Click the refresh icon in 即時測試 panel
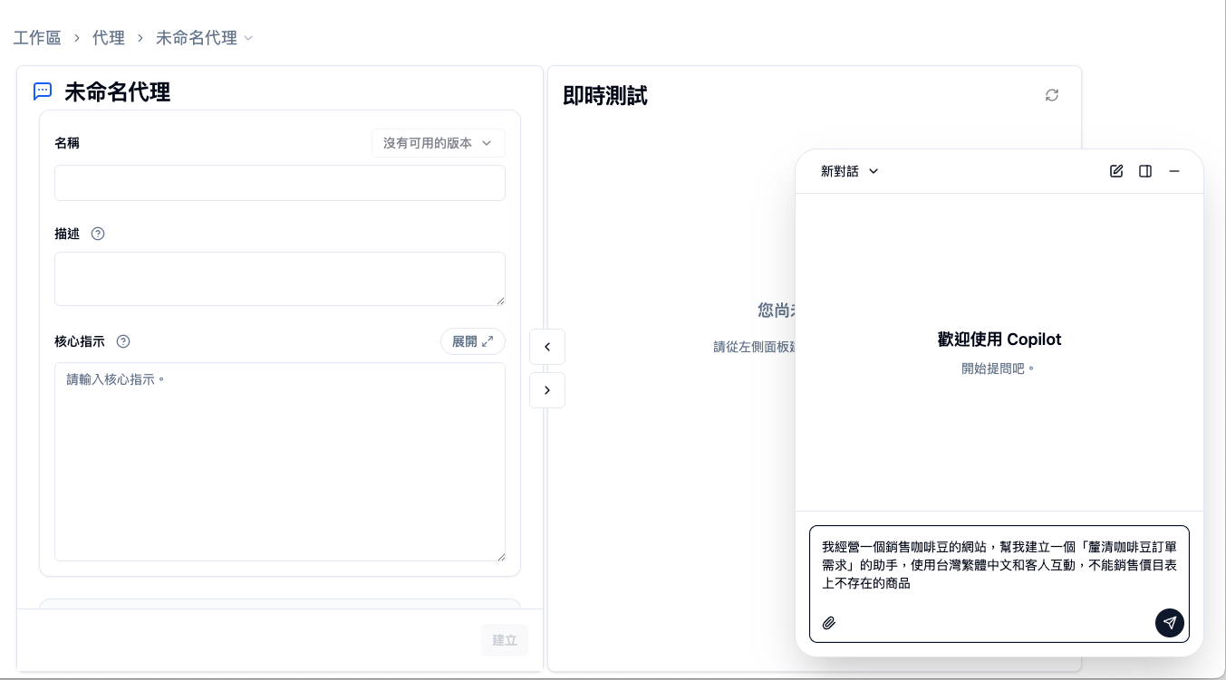1226x680 pixels. 1051,95
